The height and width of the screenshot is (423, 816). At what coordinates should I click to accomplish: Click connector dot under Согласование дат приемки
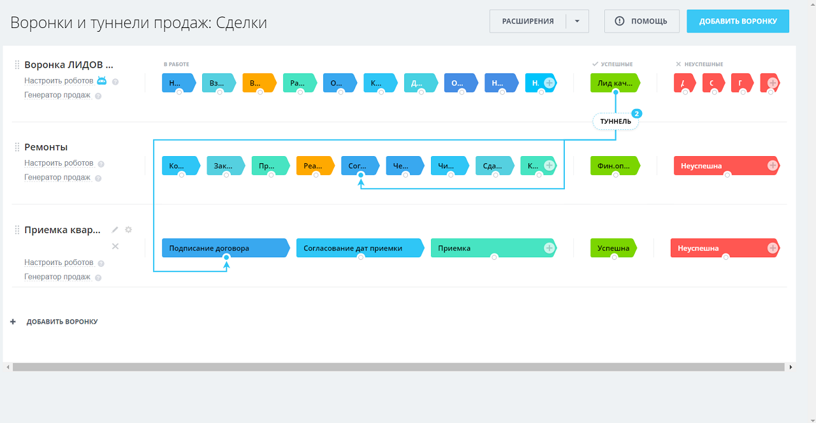[361, 257]
